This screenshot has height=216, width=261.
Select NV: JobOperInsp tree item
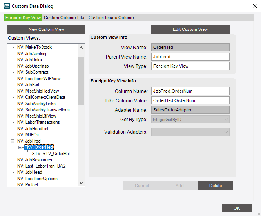(33, 66)
